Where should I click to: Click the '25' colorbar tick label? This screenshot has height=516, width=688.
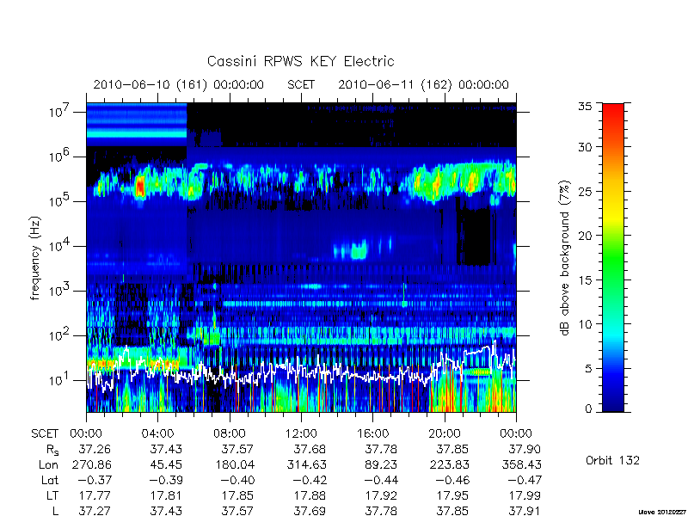[585, 191]
